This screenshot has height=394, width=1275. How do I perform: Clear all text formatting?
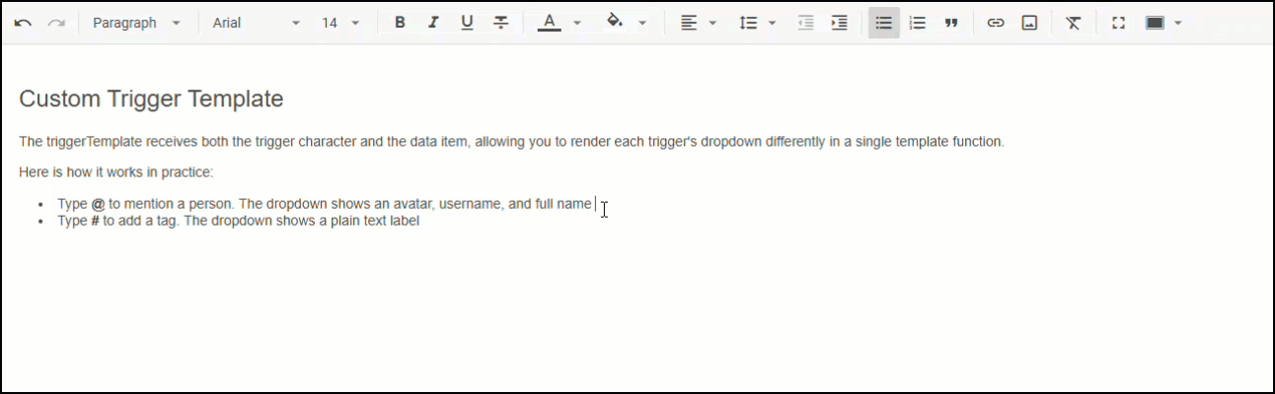1074,23
